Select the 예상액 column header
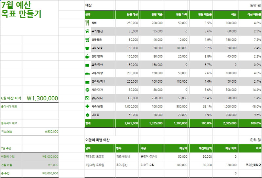This screenshot has height=178, width=262. click(x=176, y=148)
